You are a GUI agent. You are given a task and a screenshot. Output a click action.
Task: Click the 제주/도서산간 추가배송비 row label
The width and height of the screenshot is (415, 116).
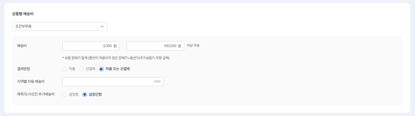pyautogui.click(x=36, y=94)
